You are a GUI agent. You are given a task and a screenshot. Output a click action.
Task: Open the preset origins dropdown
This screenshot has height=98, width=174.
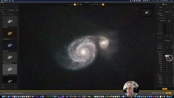[14, 10]
